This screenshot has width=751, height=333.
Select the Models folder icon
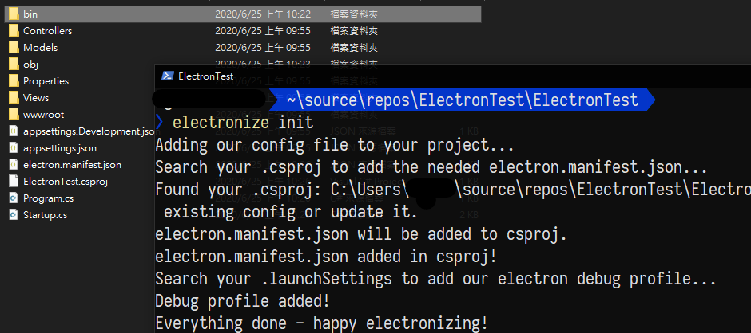[x=14, y=47]
